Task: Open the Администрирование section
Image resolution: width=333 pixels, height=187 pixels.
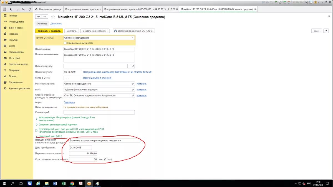Action: (x=19, y=88)
